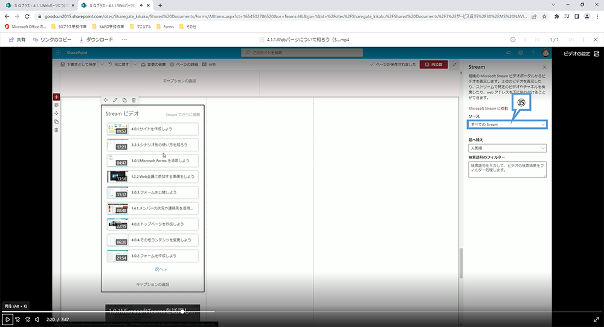604x327 pixels.
Task: Delete web part trash icon above Stream ビデオ
Action: point(133,100)
